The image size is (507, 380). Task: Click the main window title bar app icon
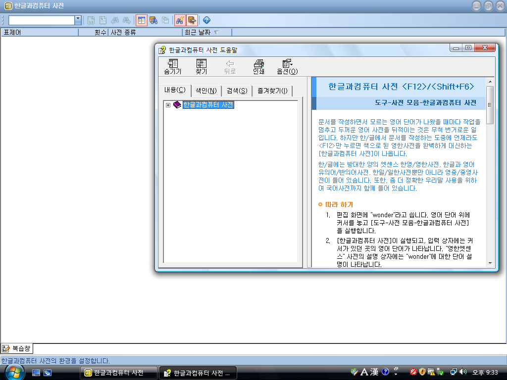coord(8,6)
